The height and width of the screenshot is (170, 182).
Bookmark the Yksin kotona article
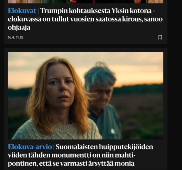(x=160, y=37)
